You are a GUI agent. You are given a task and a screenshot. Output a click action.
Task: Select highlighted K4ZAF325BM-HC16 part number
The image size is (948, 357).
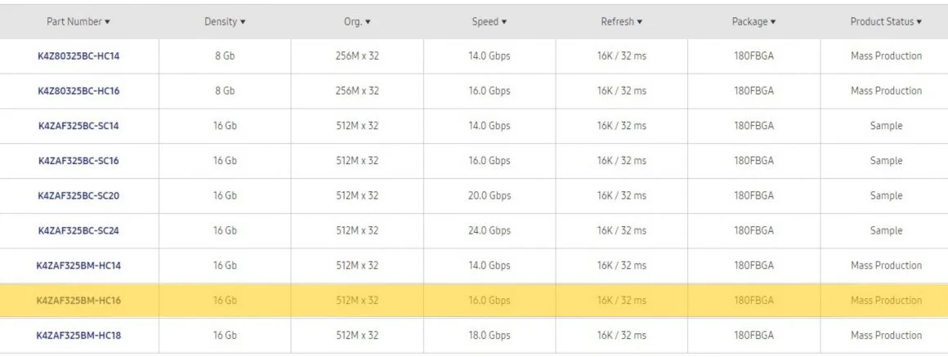(x=78, y=300)
